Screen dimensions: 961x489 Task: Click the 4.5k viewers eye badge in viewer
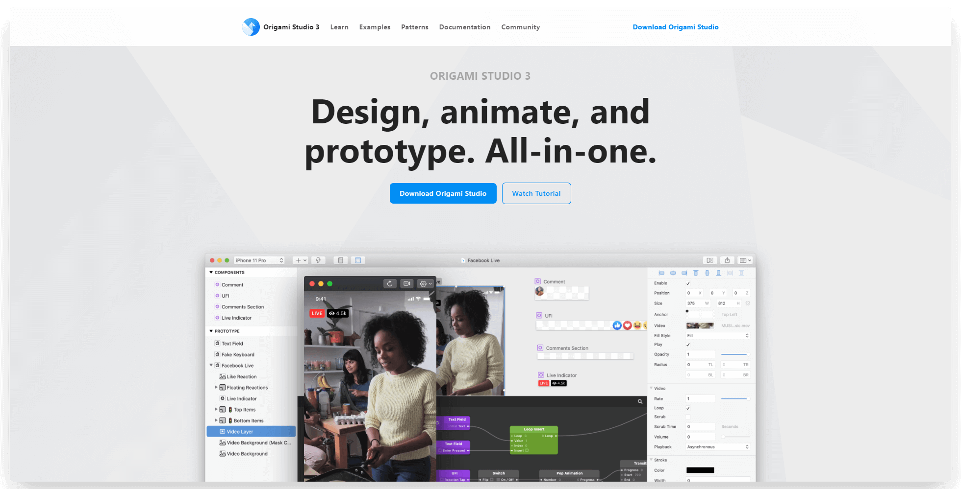click(338, 313)
